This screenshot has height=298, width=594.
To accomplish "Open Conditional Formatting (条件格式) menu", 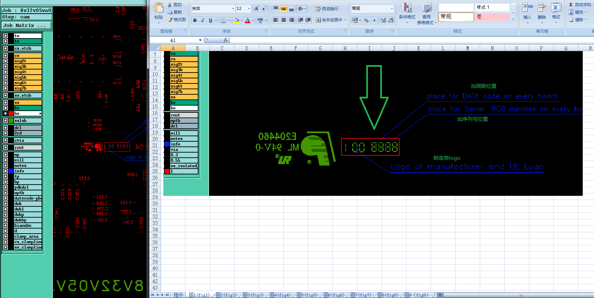I will [407, 14].
